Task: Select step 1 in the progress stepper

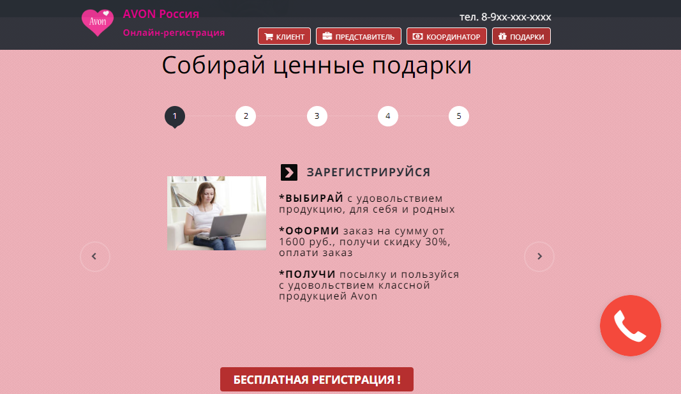Action: 175,116
